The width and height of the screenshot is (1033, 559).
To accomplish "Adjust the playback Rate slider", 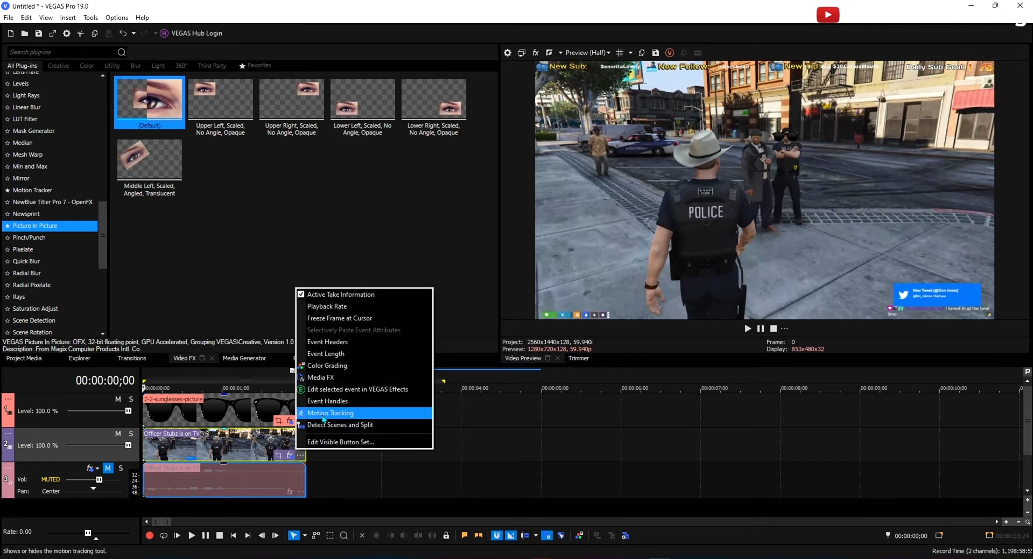I will point(89,533).
